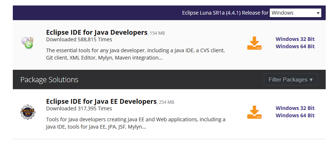329x141 pixels.
Task: Click the Eclipse IDE for Java Developers title
Action: point(97,33)
